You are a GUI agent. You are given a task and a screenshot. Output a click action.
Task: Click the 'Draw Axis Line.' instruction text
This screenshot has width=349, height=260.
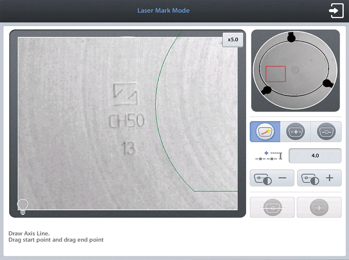click(29, 233)
